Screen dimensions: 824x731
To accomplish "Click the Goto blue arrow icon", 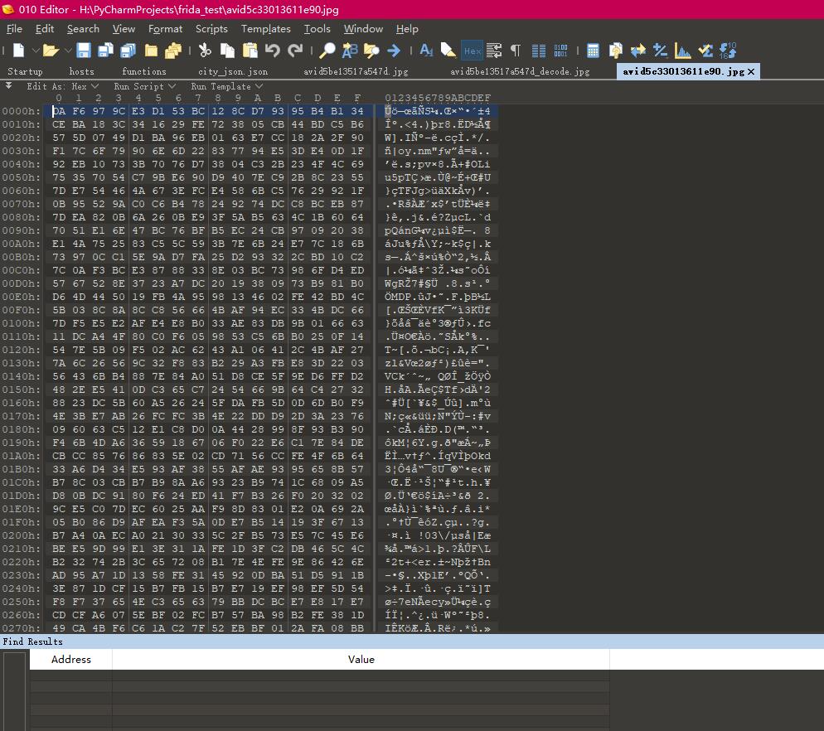I will coord(394,51).
